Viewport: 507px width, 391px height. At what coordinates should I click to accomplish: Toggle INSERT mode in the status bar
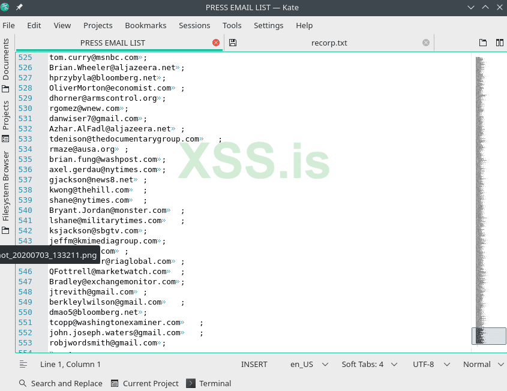pos(254,364)
